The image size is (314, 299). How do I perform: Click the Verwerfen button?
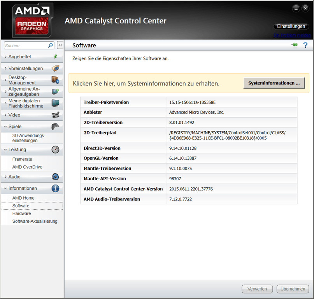(x=257, y=289)
